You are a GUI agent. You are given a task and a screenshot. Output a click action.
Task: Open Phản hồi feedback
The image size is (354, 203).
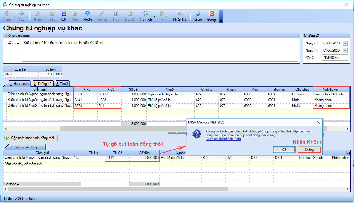coord(180,16)
